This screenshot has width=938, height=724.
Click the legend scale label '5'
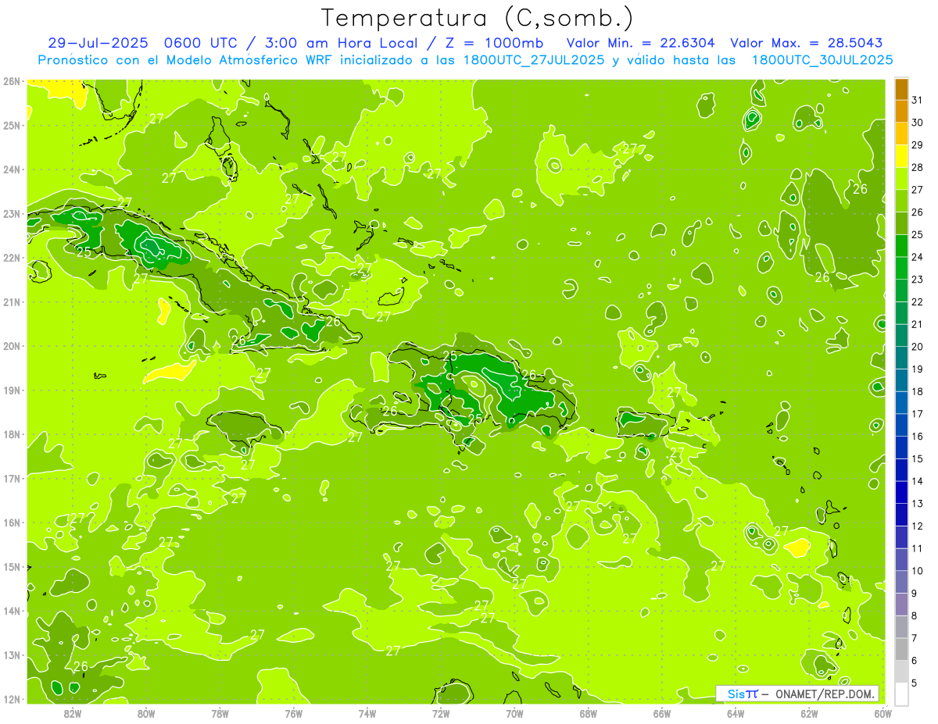click(x=915, y=683)
